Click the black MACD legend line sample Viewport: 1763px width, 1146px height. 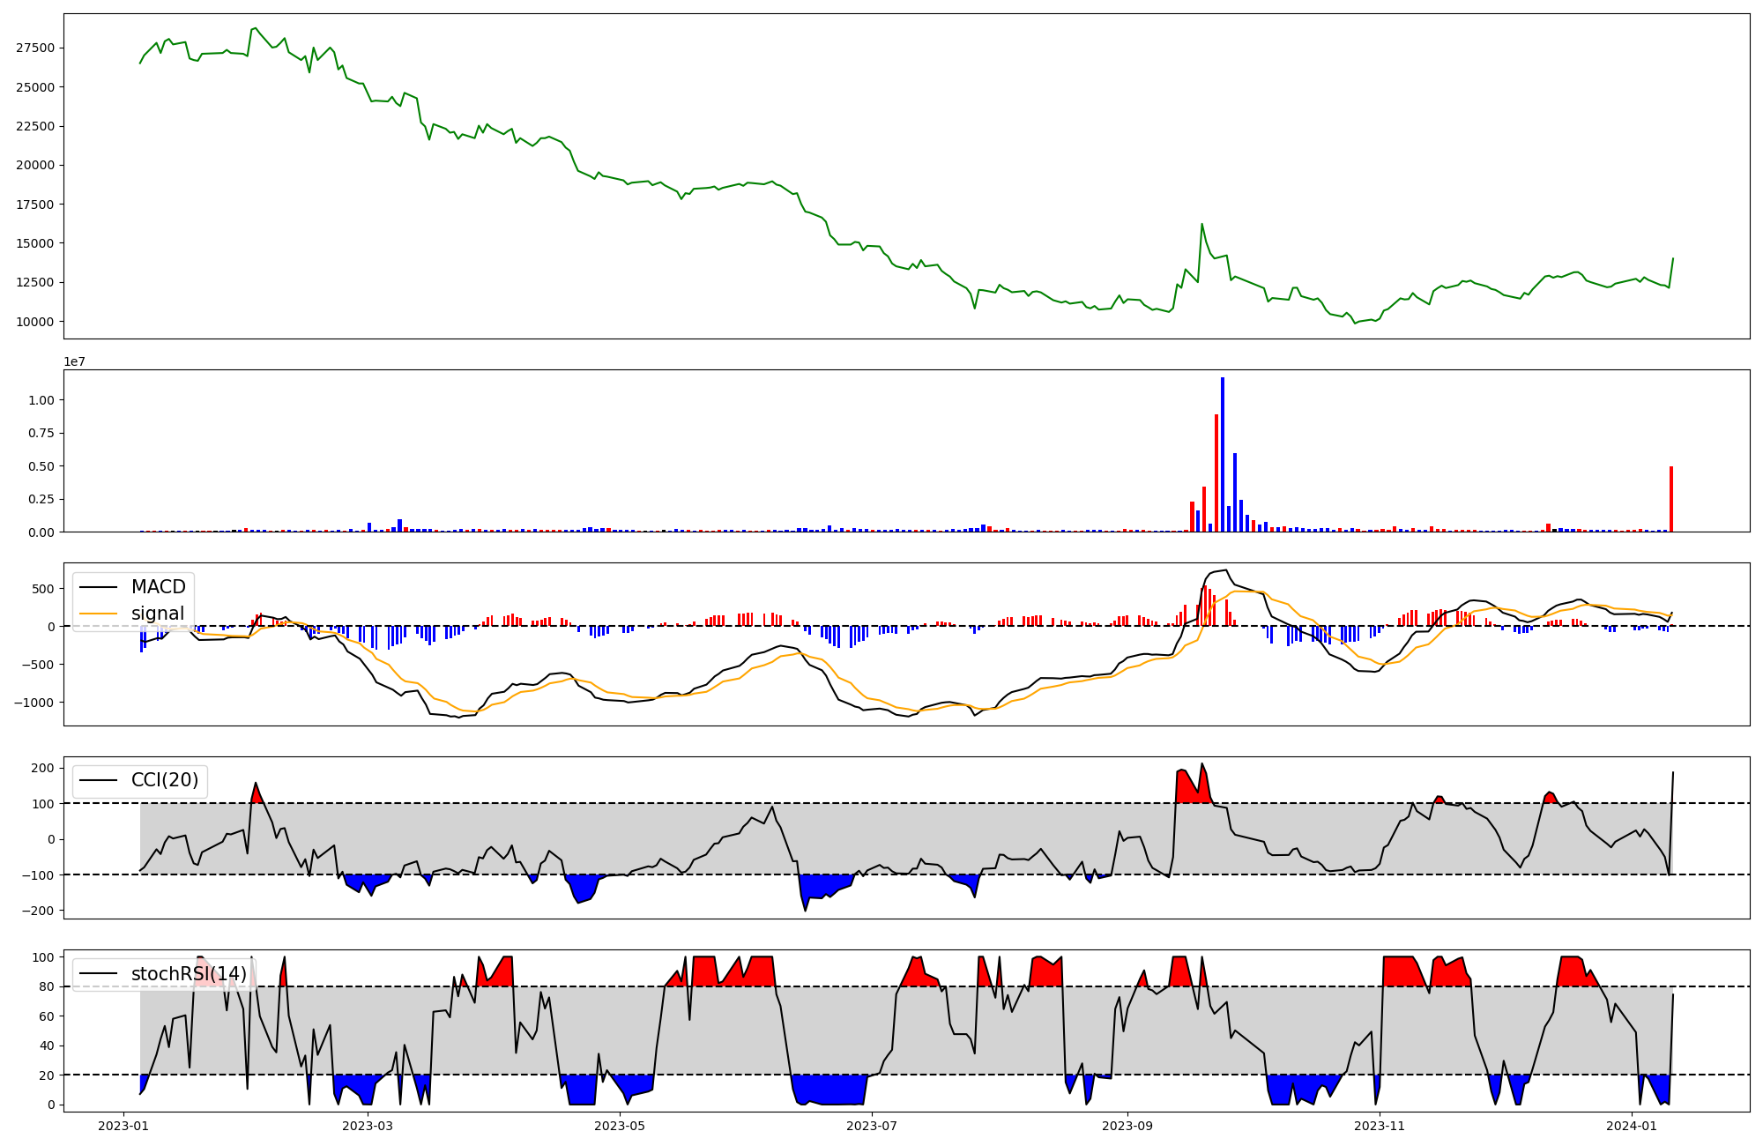click(x=99, y=587)
